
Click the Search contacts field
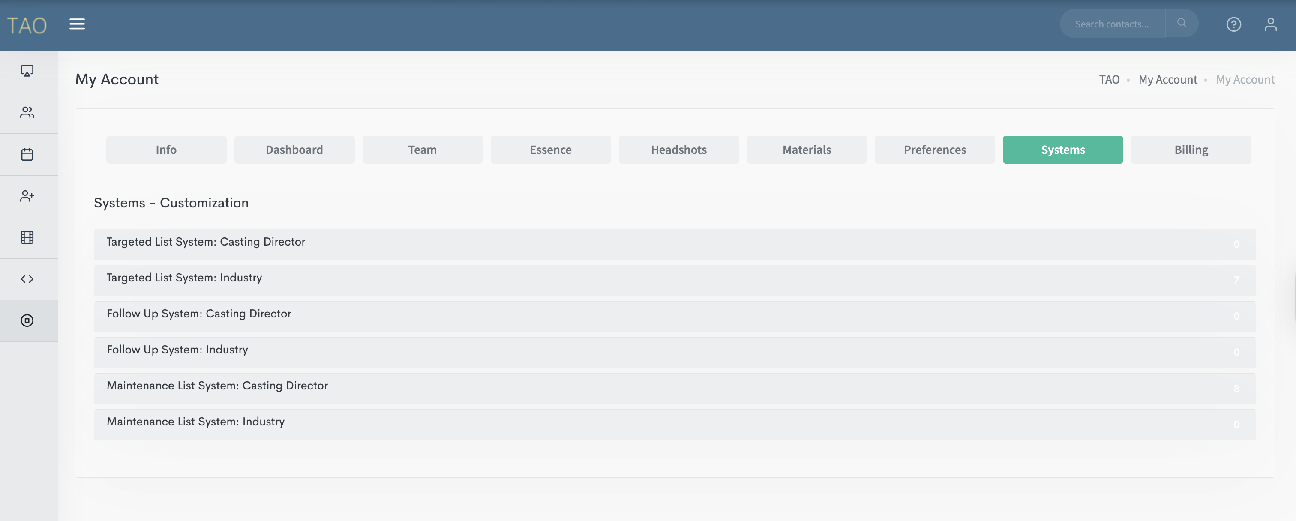point(1112,24)
